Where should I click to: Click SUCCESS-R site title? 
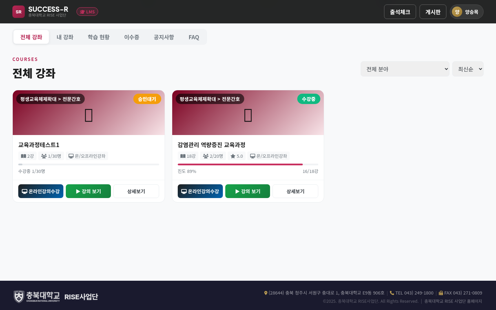(48, 9)
